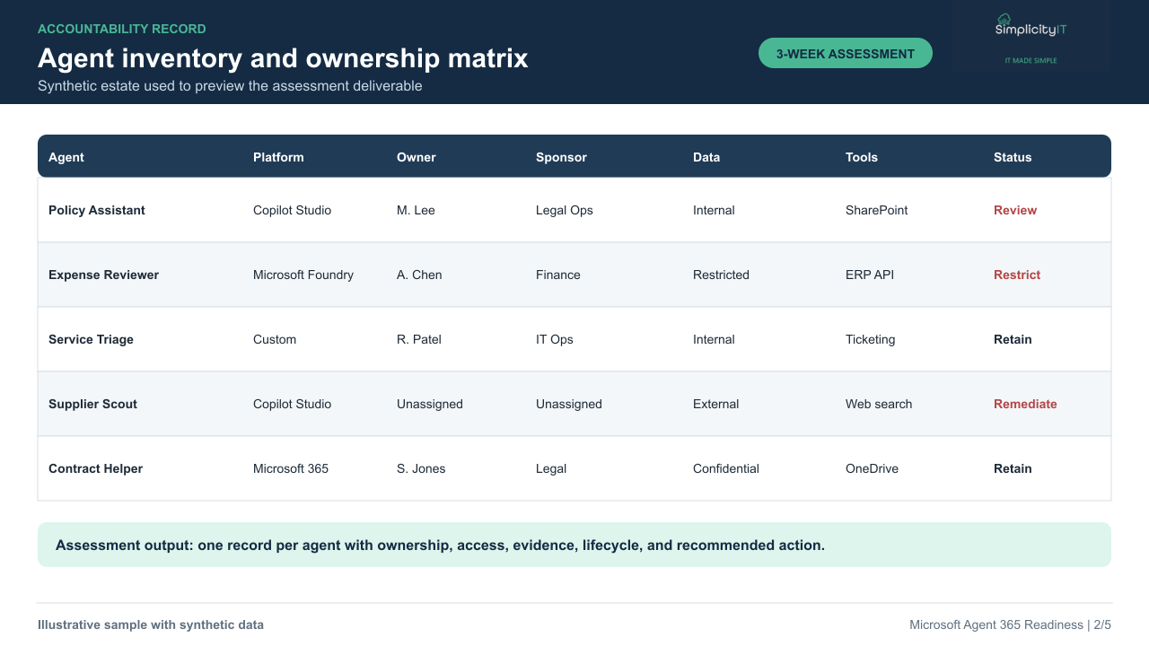Click owner M. Lee
Viewport: 1149px width, 646px height.
(x=416, y=210)
